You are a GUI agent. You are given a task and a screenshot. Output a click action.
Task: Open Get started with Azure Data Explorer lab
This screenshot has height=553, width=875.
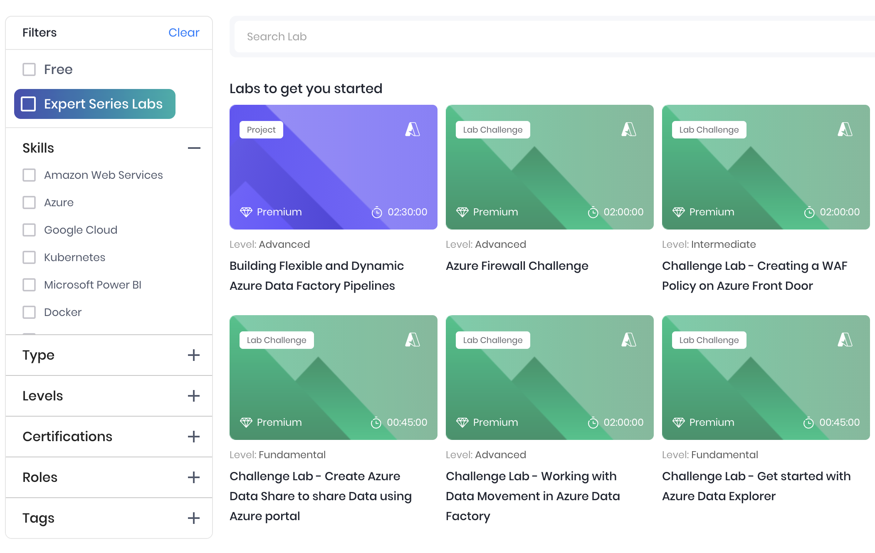(756, 486)
